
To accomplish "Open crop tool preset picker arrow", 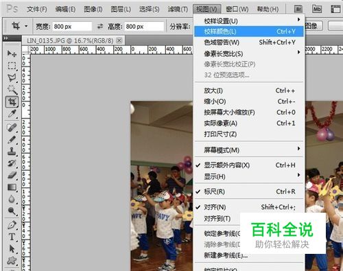I will click(x=26, y=26).
